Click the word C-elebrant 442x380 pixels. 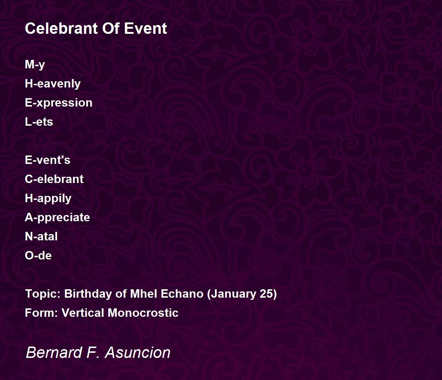[54, 179]
